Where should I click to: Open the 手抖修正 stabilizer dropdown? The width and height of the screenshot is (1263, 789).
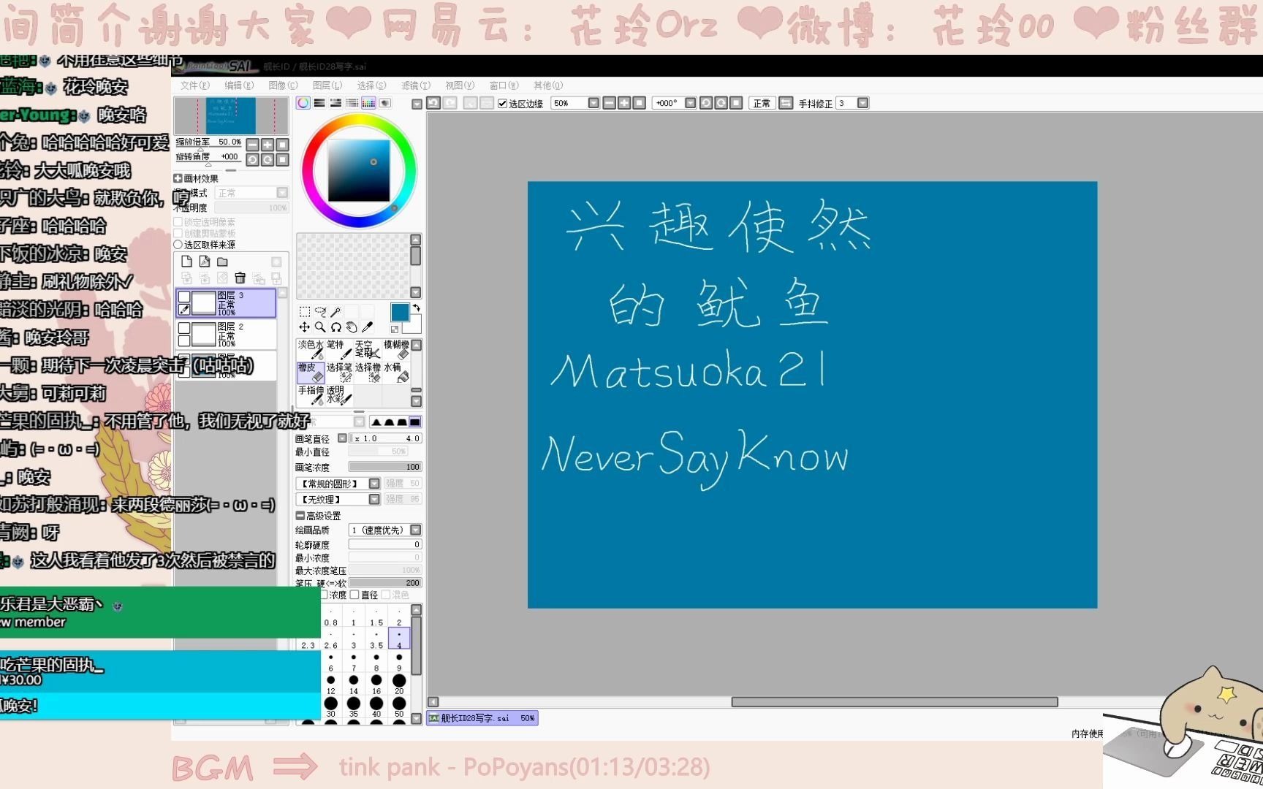click(x=862, y=103)
